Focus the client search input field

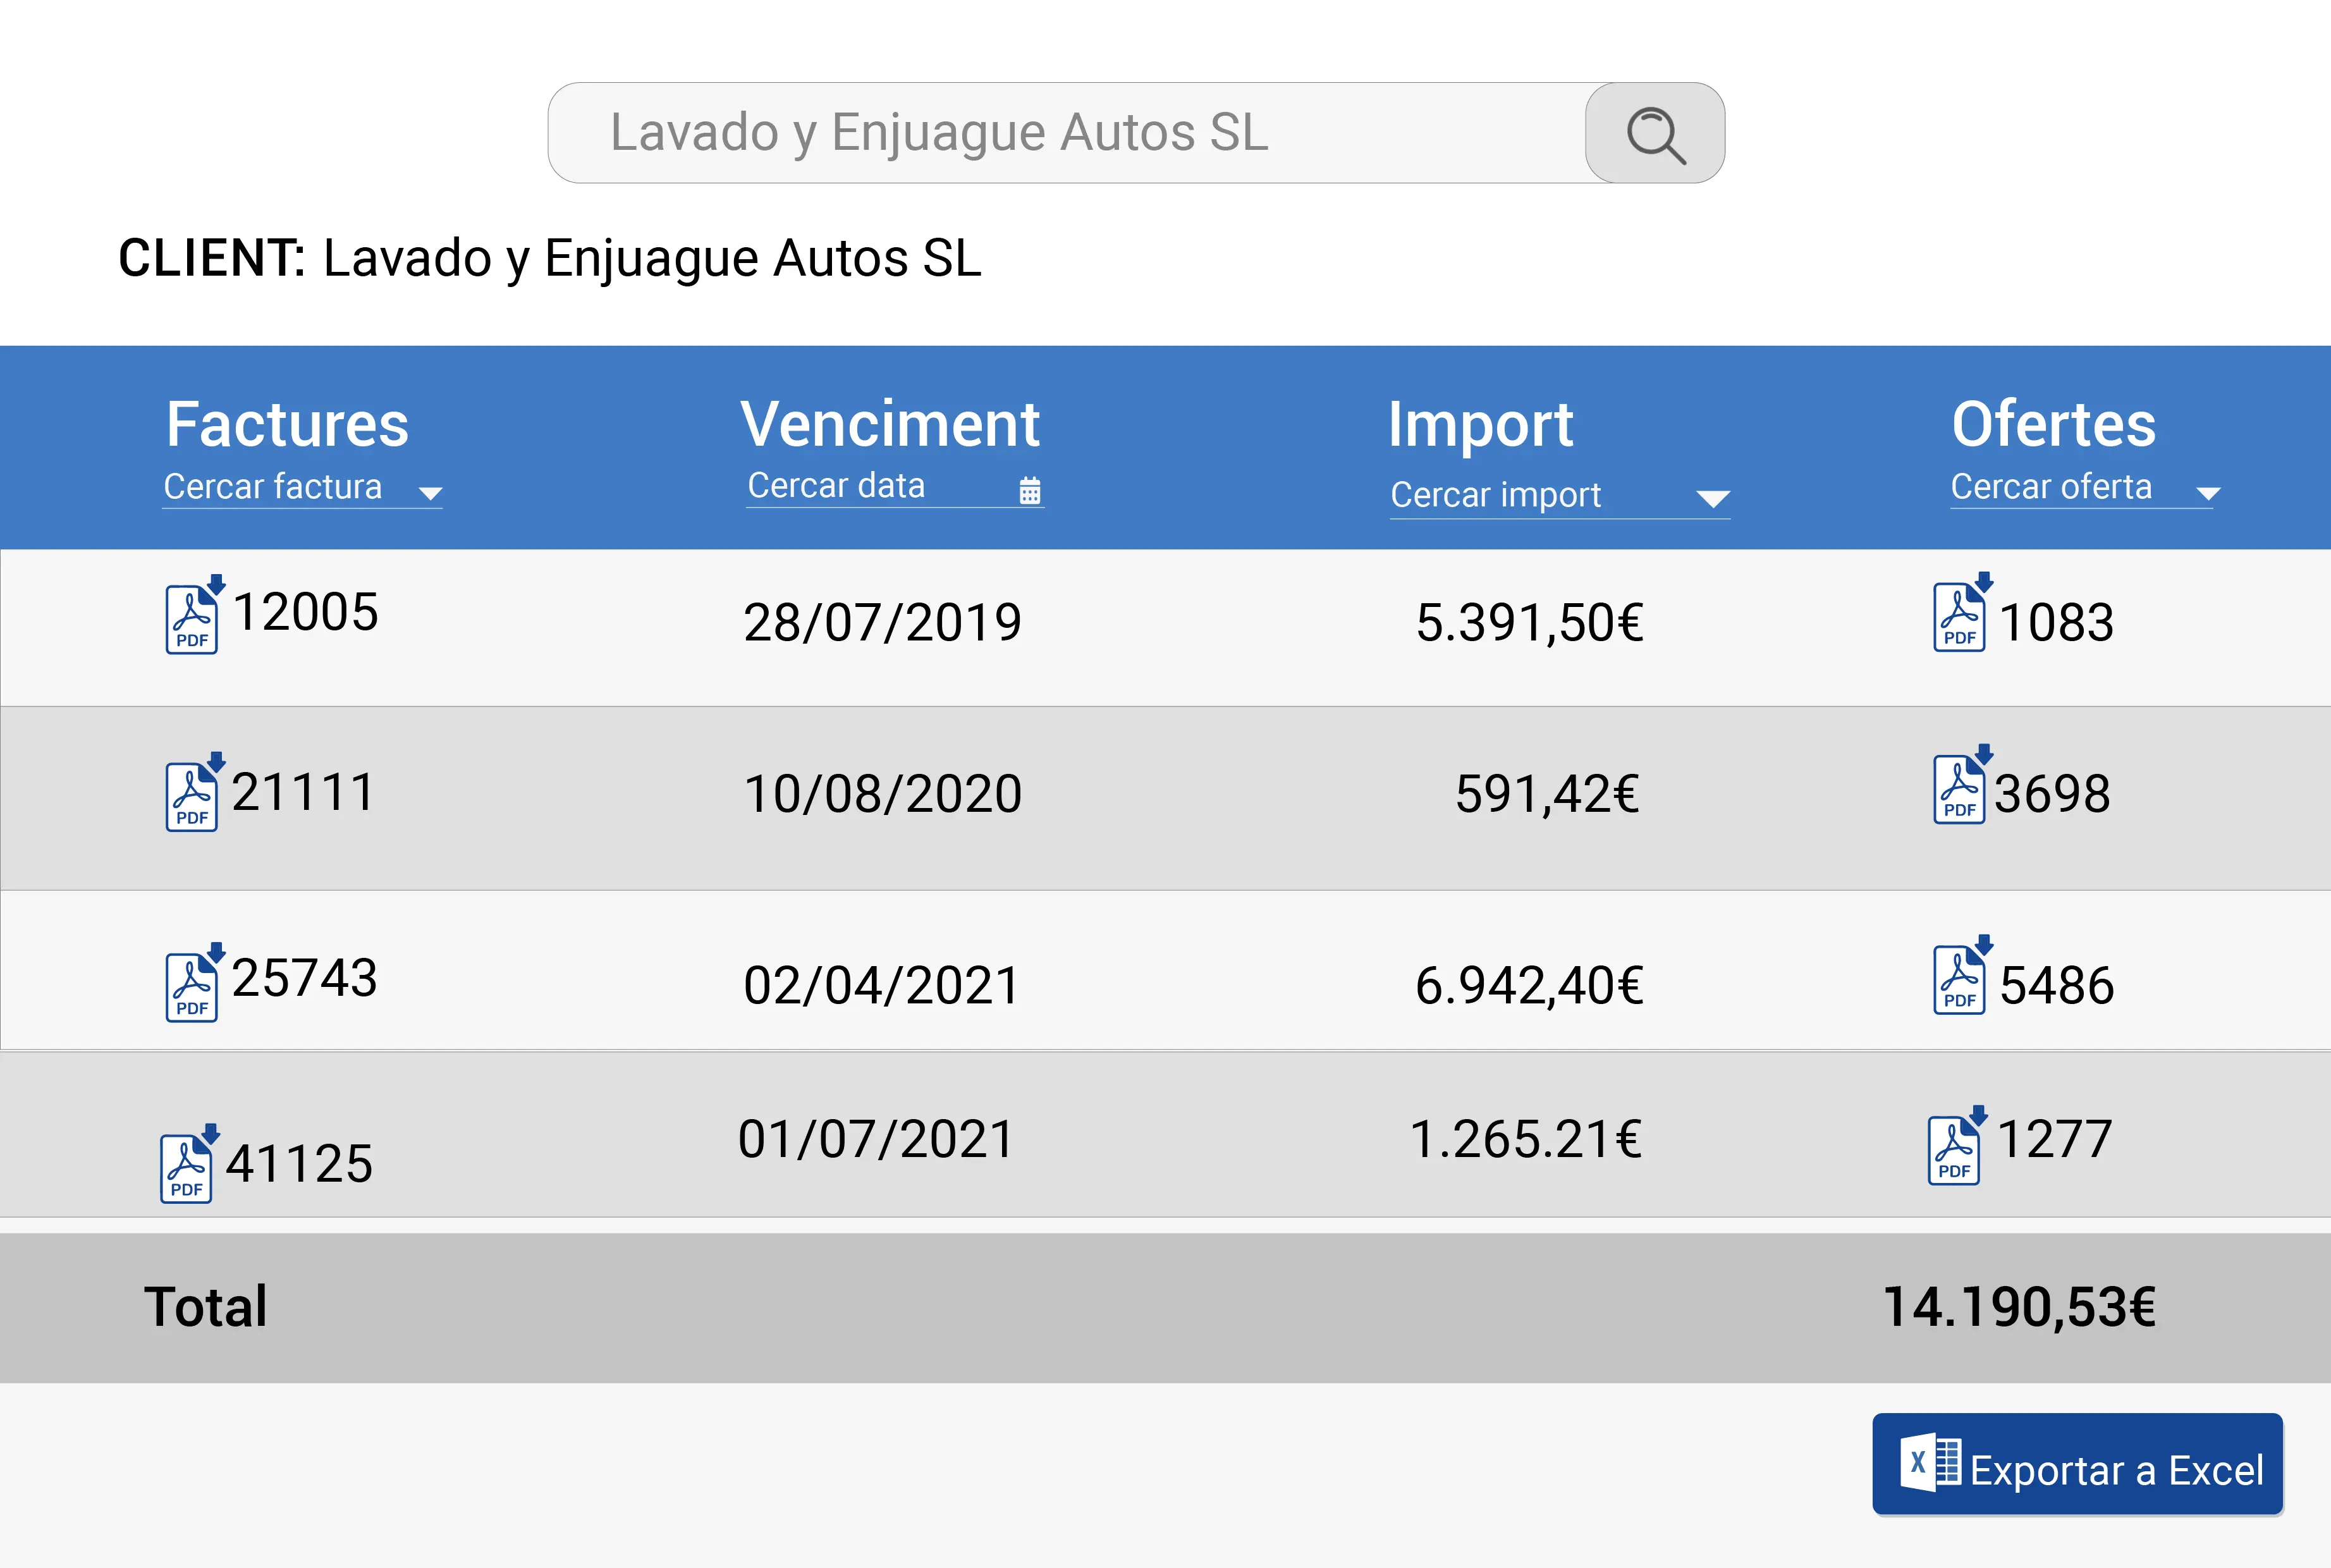pyautogui.click(x=1067, y=133)
